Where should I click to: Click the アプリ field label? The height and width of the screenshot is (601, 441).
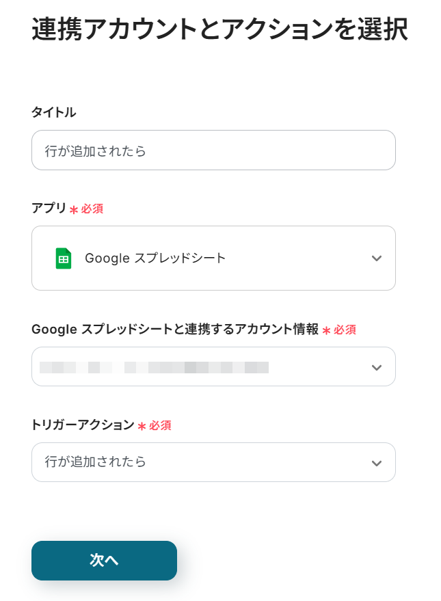tap(49, 209)
